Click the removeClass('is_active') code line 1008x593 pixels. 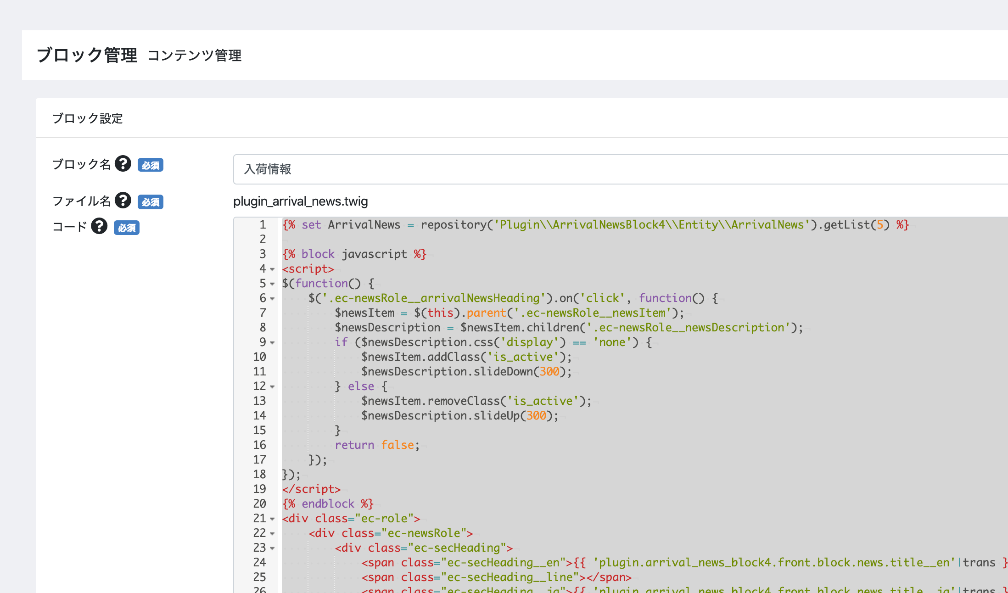[x=476, y=401]
